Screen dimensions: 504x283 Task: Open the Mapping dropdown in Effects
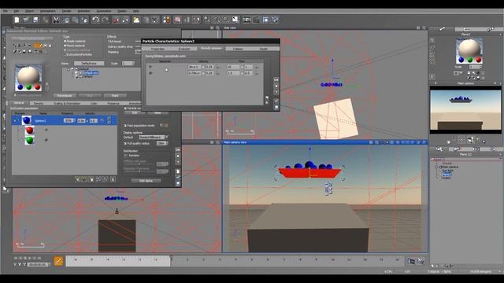[x=138, y=52]
